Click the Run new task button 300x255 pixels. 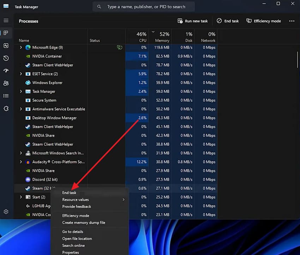[x=192, y=21]
